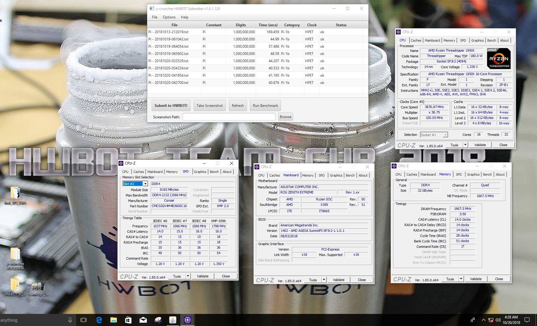Switch to the About tab in Memory window
537x326 pixels.
[500, 174]
